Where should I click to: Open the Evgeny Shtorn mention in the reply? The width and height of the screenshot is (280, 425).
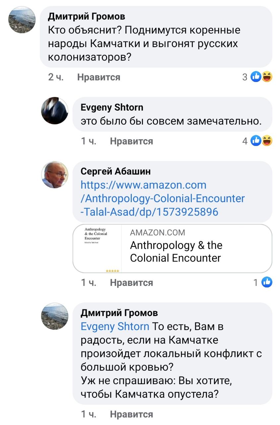(115, 326)
